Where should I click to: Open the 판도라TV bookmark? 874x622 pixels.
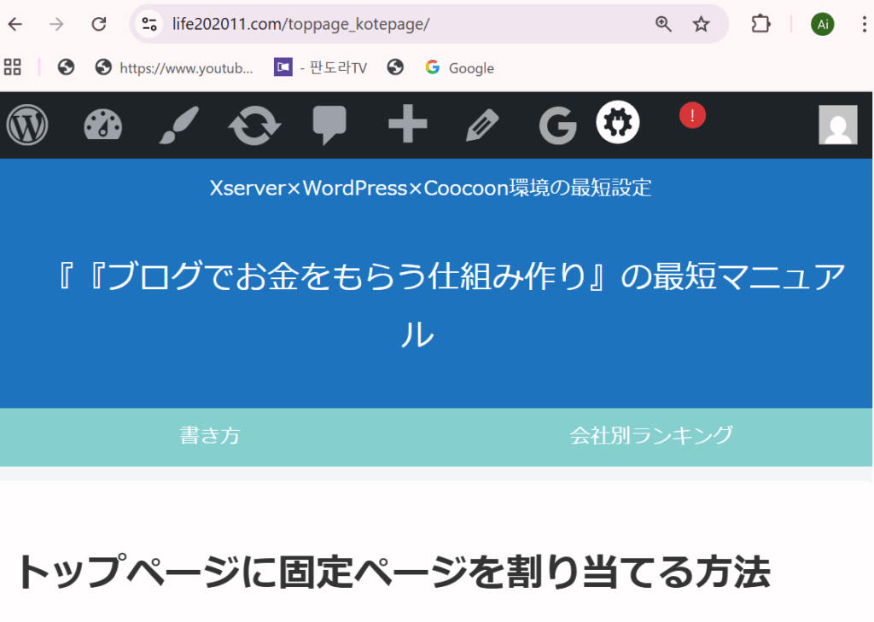tap(321, 68)
